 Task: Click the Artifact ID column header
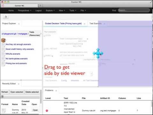click(x=105, y=98)
